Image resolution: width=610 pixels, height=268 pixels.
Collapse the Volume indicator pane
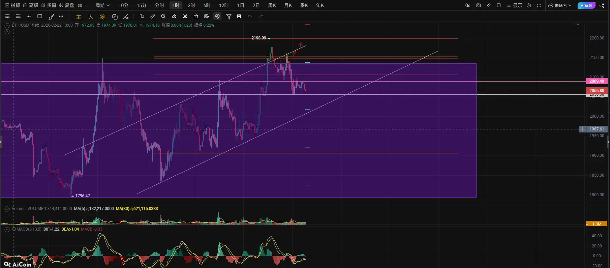(7, 209)
